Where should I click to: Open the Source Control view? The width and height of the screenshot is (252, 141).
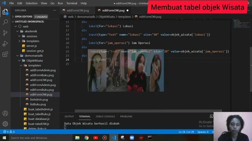point(5,33)
